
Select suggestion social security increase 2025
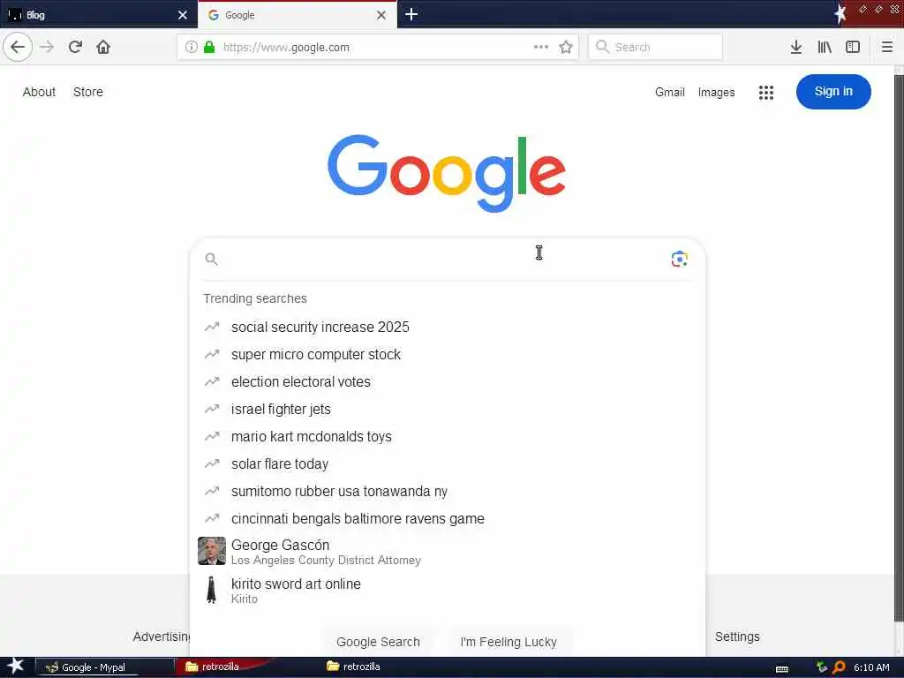click(x=448, y=327)
